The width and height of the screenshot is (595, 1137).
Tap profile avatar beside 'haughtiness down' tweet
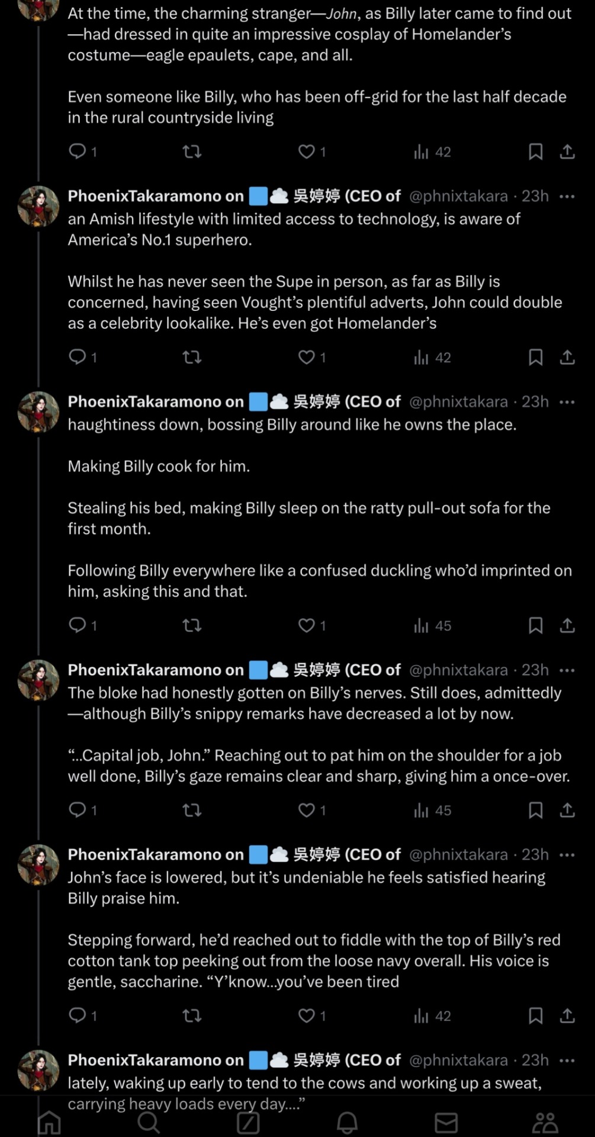pyautogui.click(x=38, y=412)
